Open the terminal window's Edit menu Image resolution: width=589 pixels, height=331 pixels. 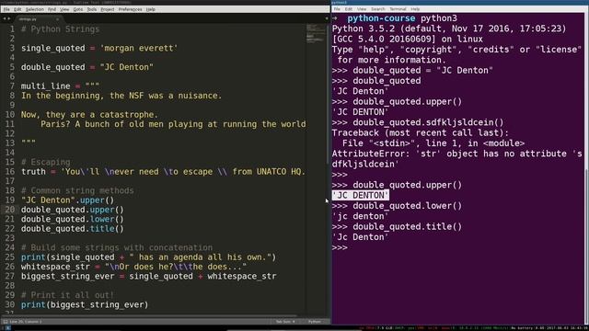pyautogui.click(x=349, y=9)
